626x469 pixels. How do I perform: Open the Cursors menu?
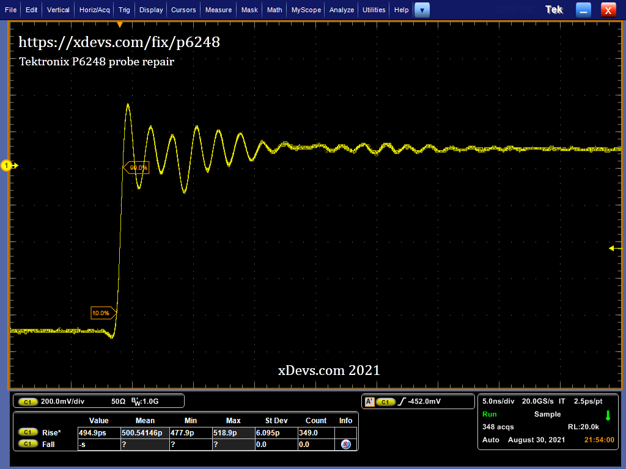(x=183, y=10)
